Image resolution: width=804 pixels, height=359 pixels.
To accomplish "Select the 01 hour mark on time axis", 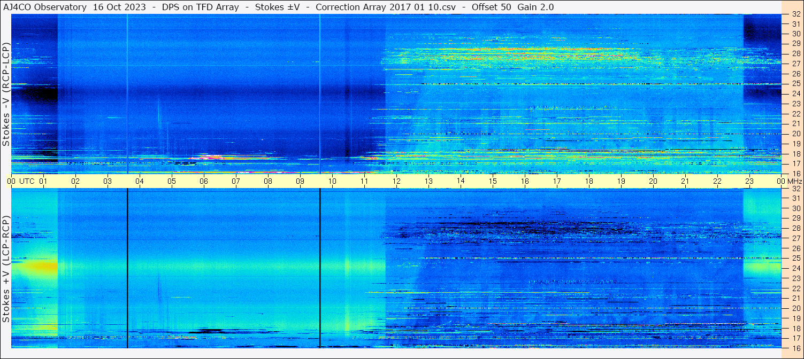I will click(43, 181).
